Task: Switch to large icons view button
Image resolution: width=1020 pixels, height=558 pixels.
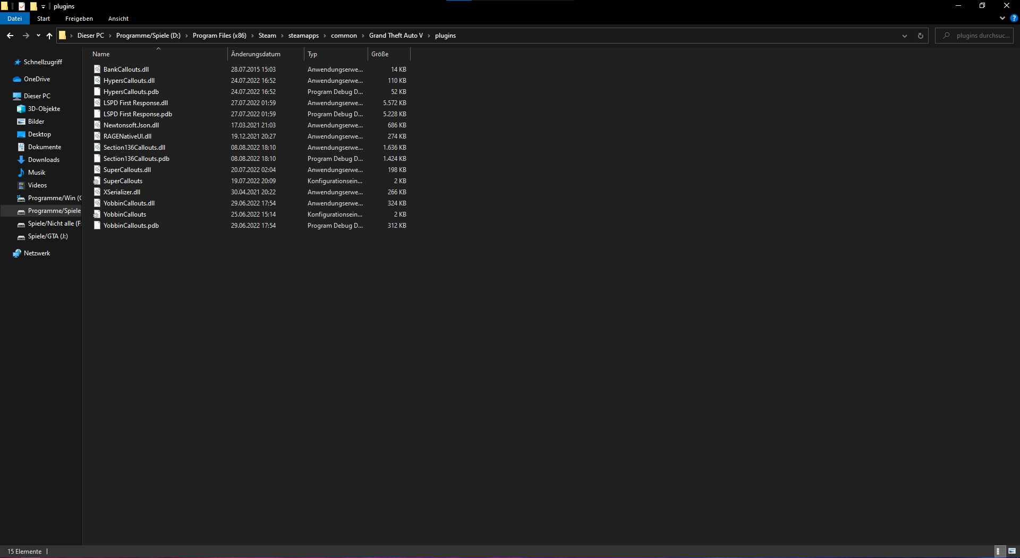Action: coord(1012,551)
